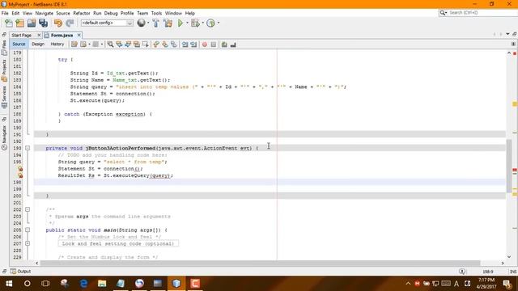Click the Shift Line Left icon

[185, 44]
